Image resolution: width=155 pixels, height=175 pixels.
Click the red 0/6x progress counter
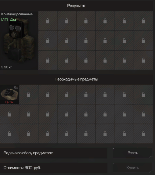point(9,102)
